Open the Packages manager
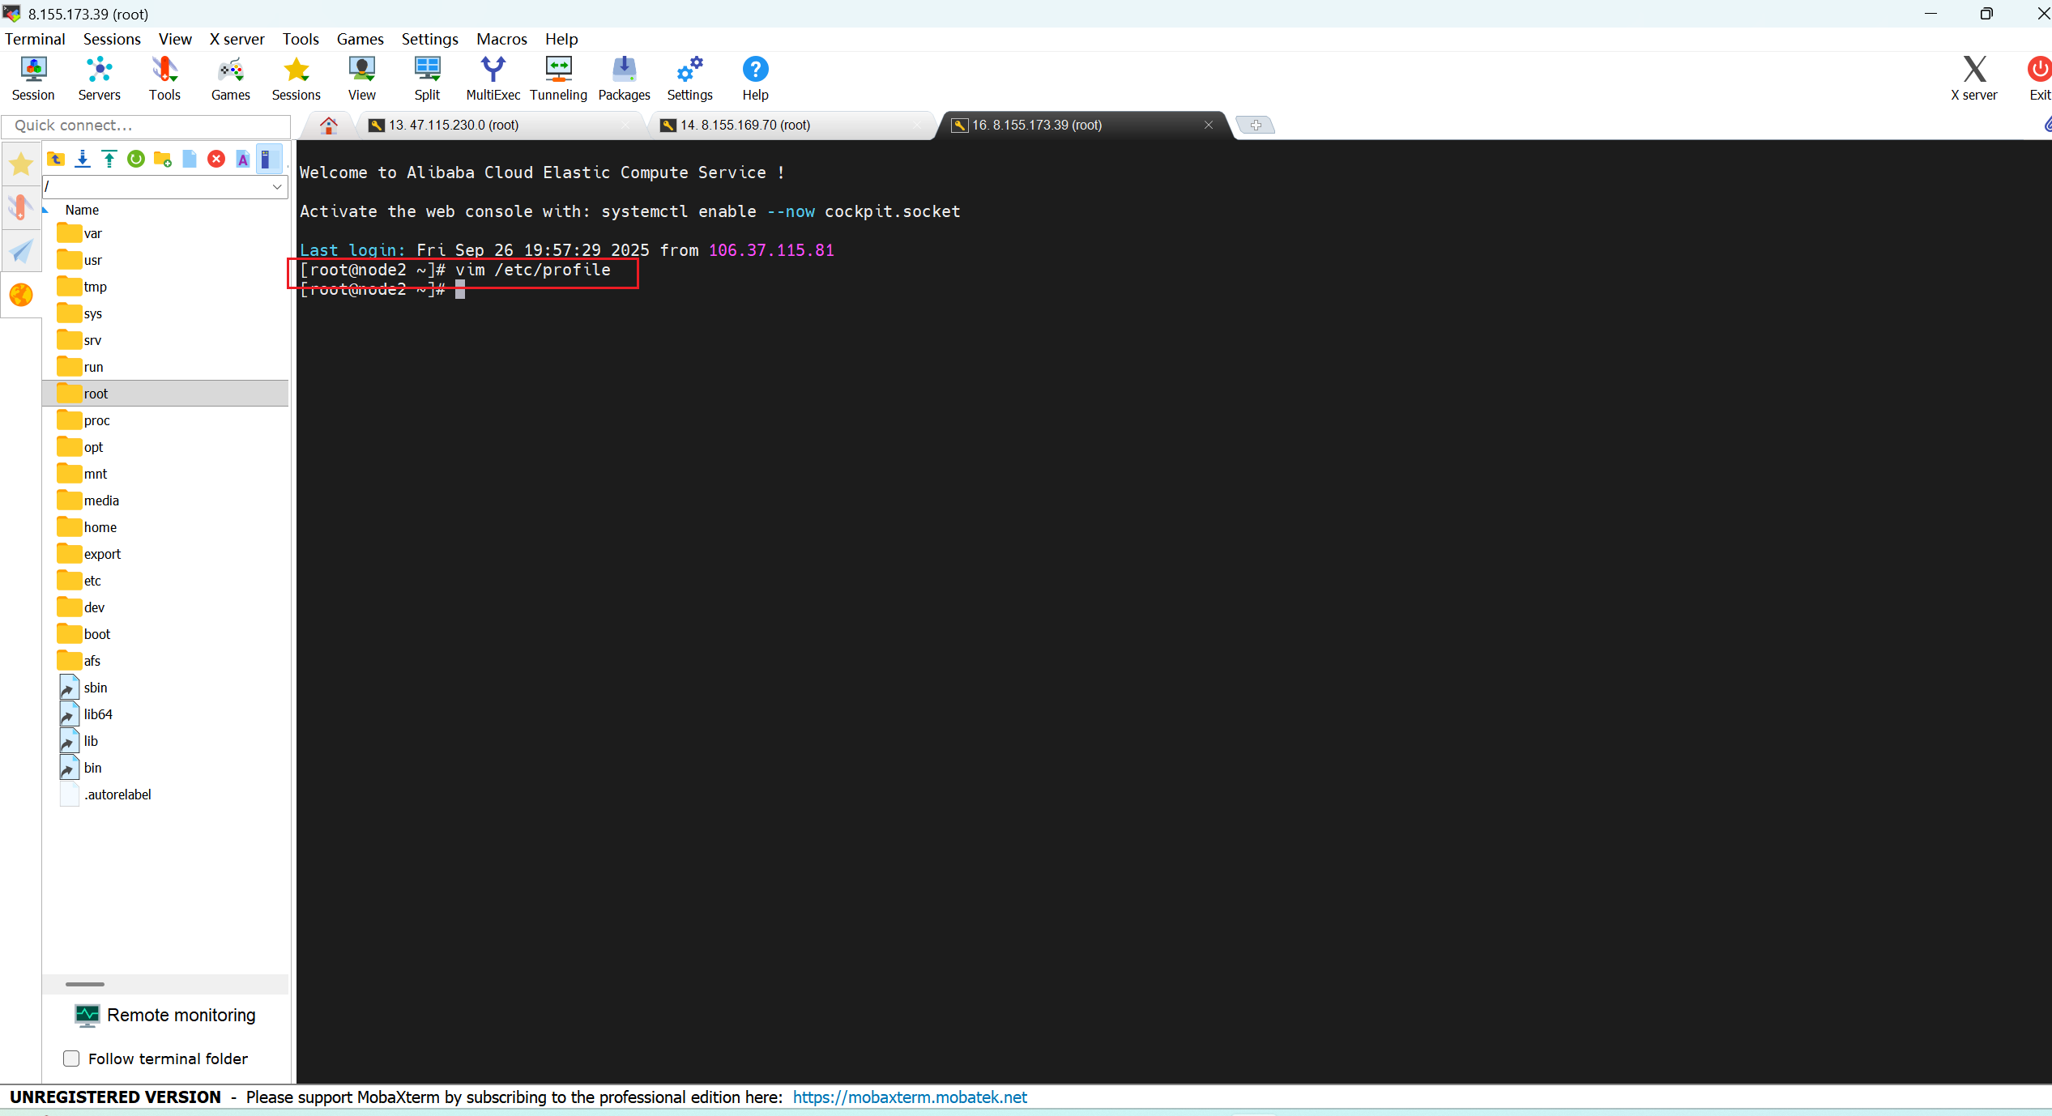The width and height of the screenshot is (2052, 1116). (x=623, y=77)
